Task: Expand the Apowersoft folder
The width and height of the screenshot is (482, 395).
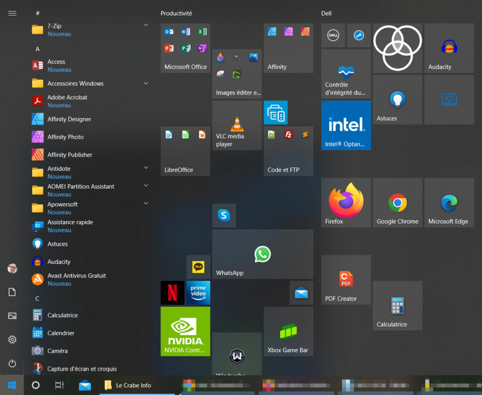Action: click(x=146, y=203)
